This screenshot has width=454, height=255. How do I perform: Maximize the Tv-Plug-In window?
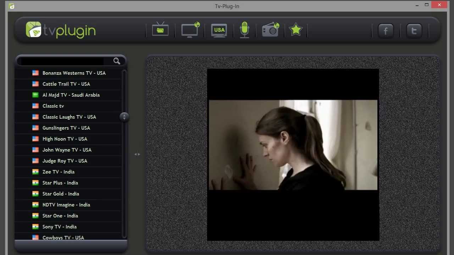tap(427, 5)
